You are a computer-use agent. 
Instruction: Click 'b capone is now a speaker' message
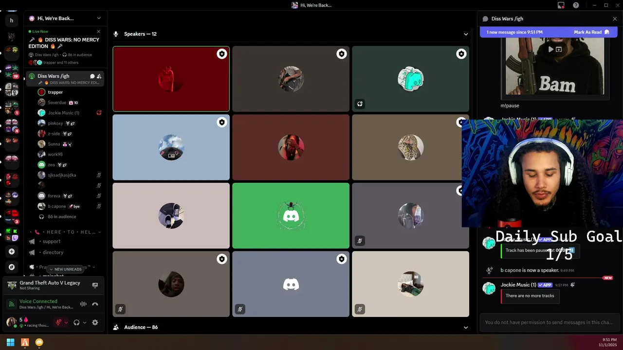pos(530,270)
